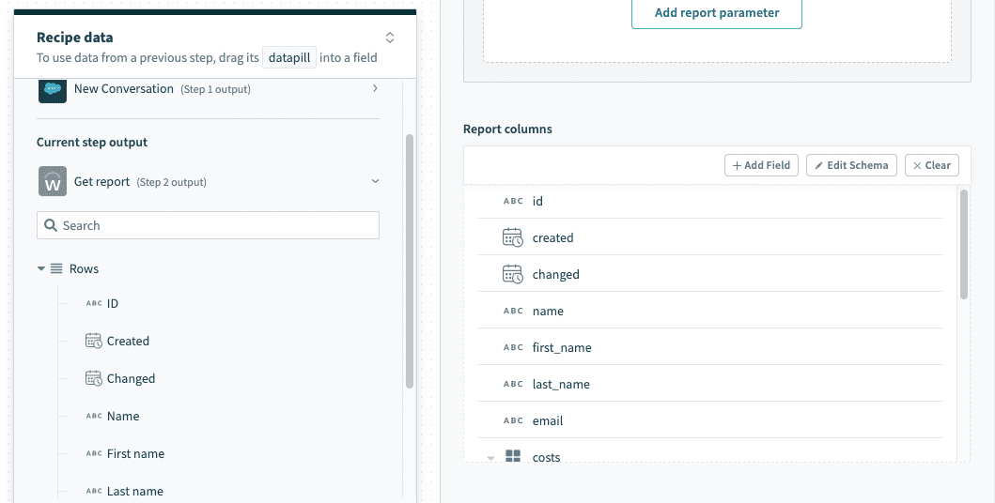Click the email report column row
This screenshot has height=503, width=995.
tap(710, 420)
